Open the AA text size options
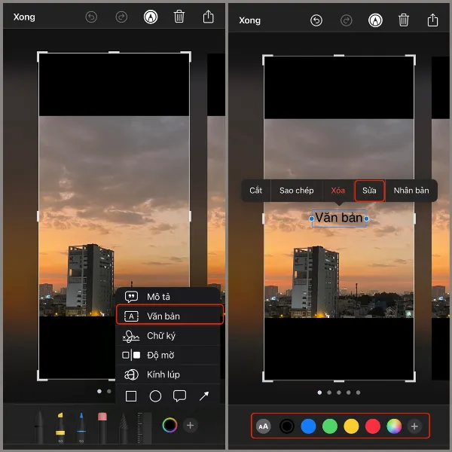The image size is (452, 452). (x=263, y=426)
